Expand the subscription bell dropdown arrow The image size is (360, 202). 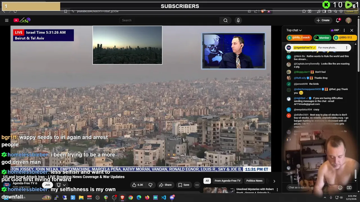click(x=64, y=185)
